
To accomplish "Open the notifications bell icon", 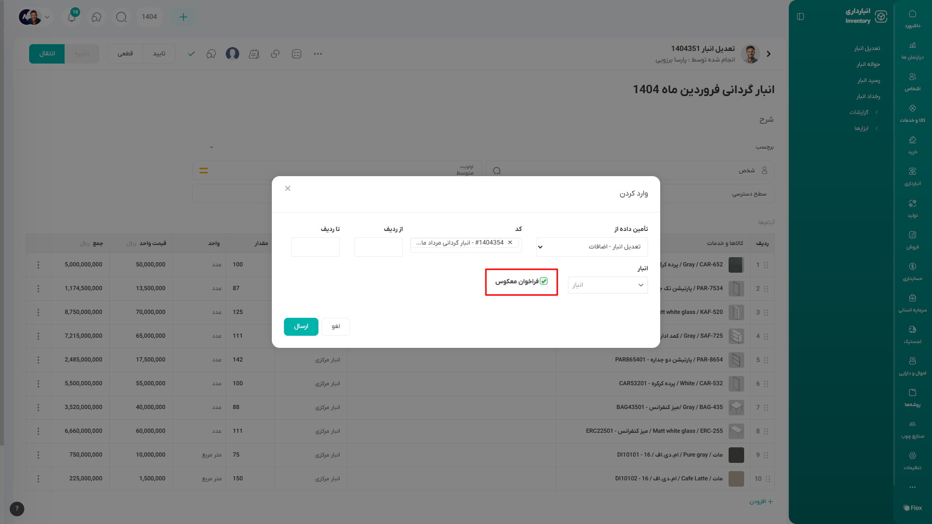I will coord(72,17).
